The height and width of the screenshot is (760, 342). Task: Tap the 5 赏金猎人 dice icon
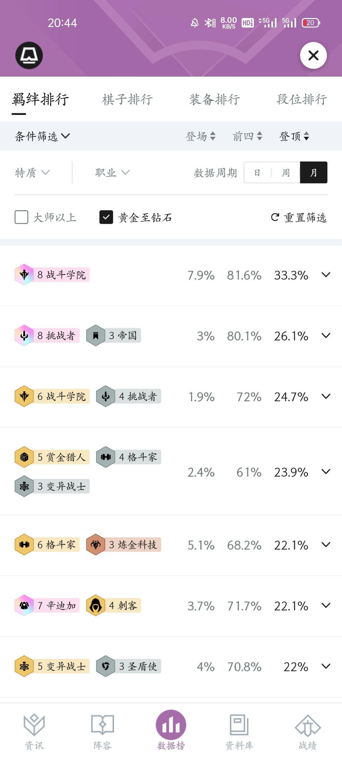[x=24, y=457]
